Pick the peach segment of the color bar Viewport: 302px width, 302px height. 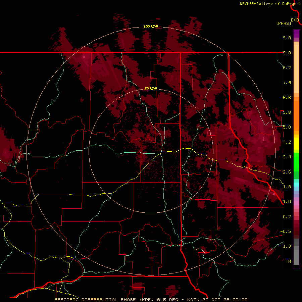point(296,69)
